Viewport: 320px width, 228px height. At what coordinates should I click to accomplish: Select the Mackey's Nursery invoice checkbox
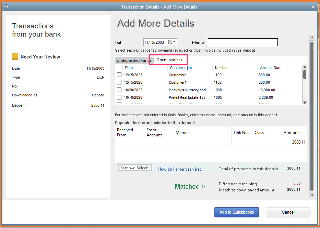coord(119,90)
